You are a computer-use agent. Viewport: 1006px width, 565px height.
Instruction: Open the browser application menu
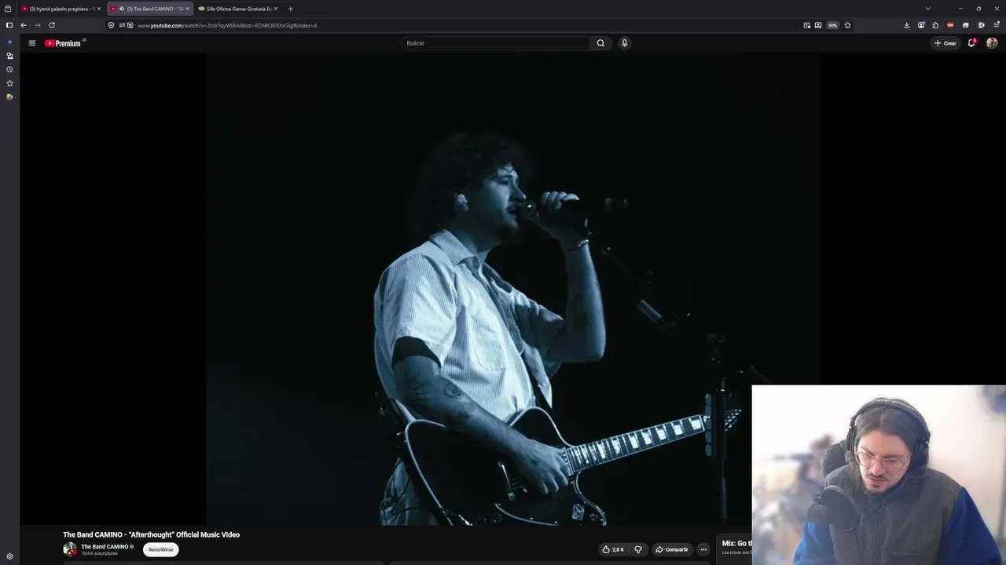pos(997,25)
